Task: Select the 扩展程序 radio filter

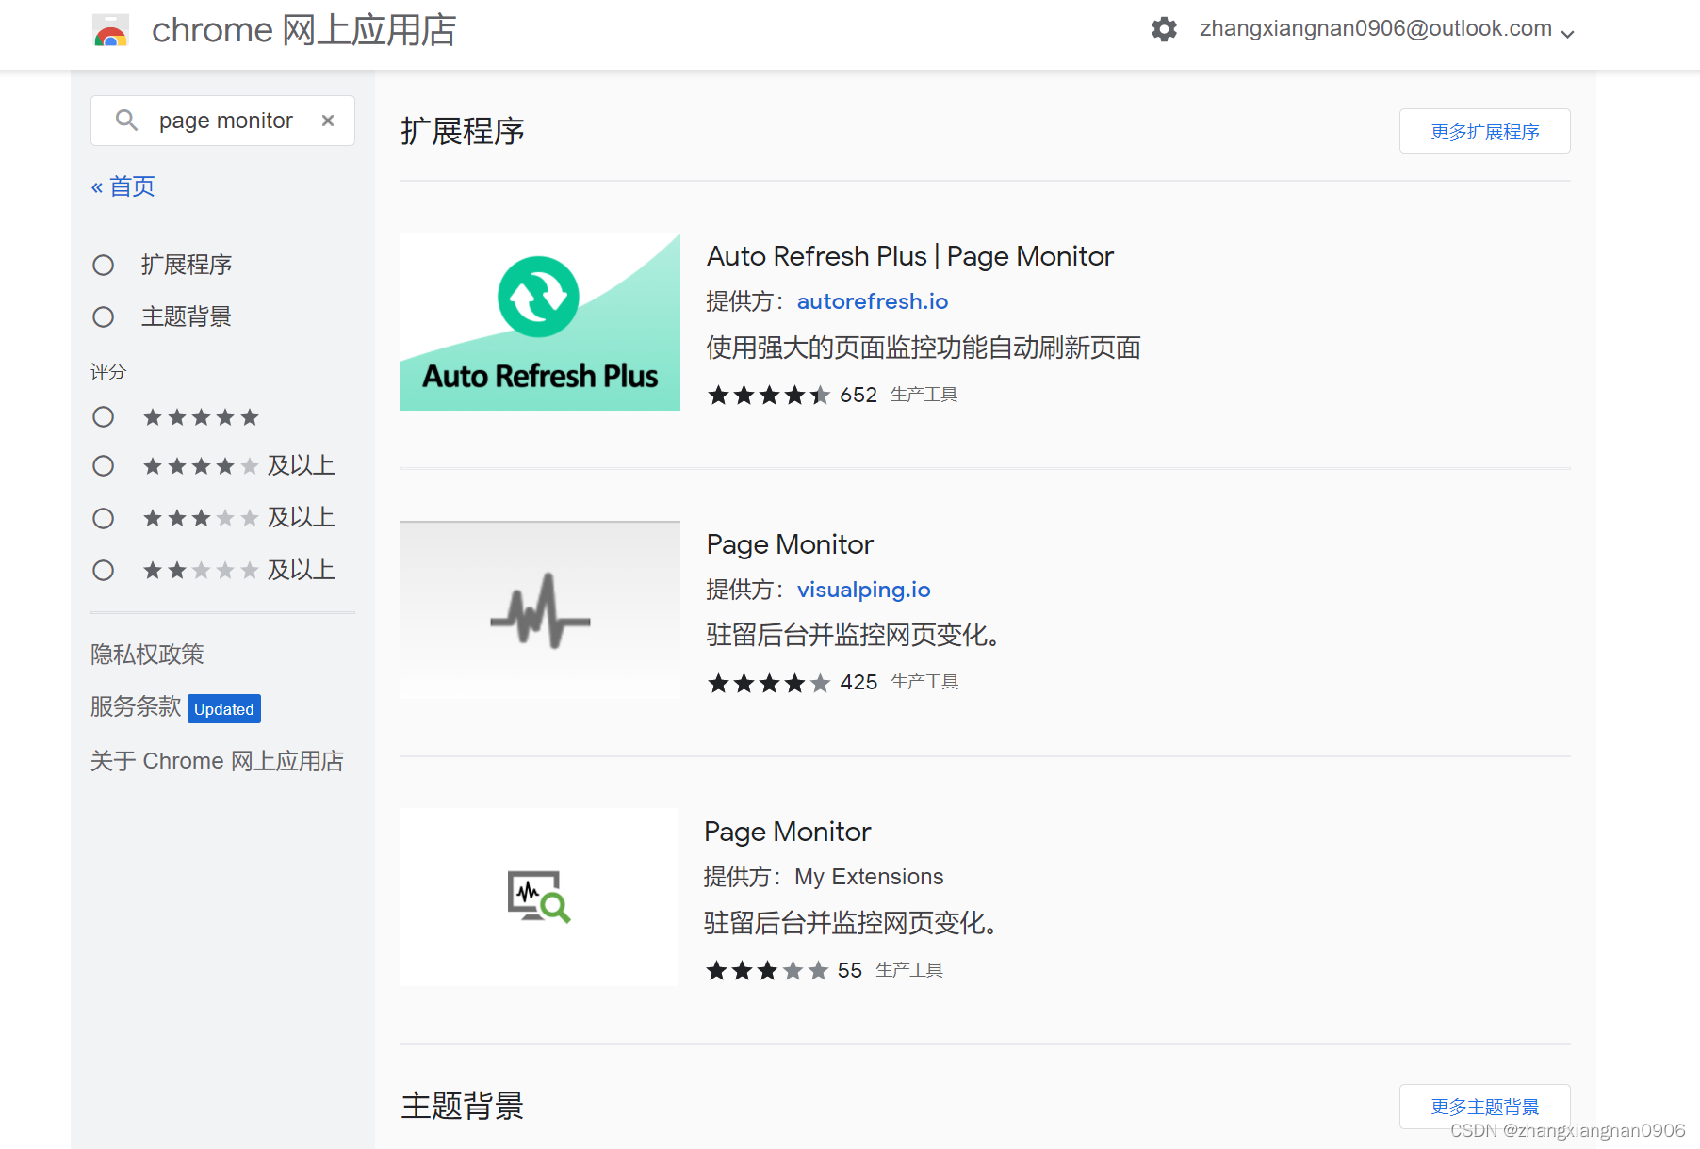Action: click(103, 266)
